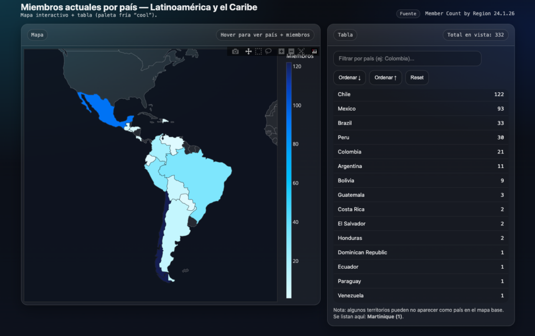
Task: Zoom out on the map with minus icon
Action: coord(291,51)
